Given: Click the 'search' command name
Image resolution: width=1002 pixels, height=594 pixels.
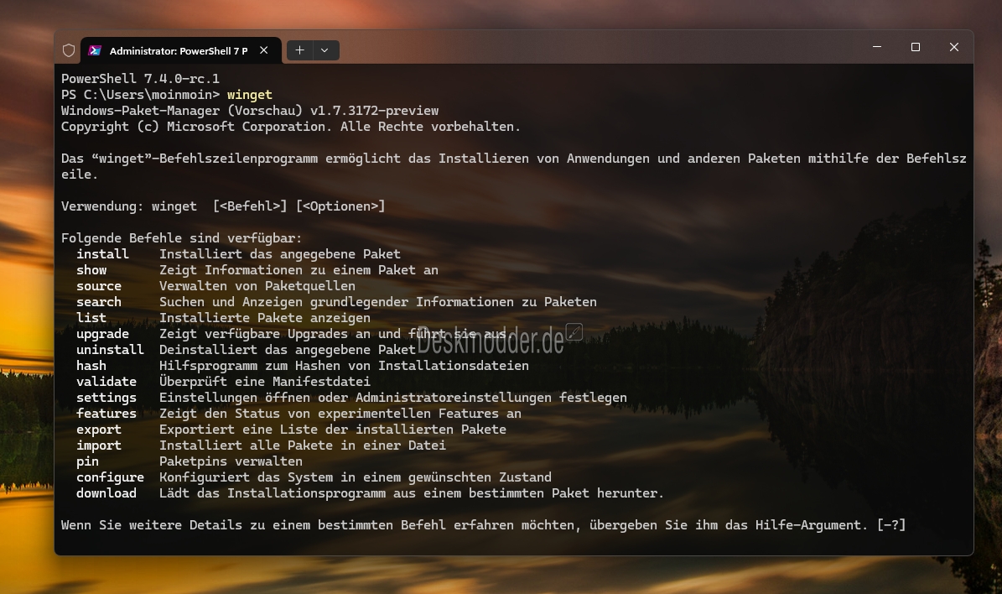Looking at the screenshot, I should point(98,302).
